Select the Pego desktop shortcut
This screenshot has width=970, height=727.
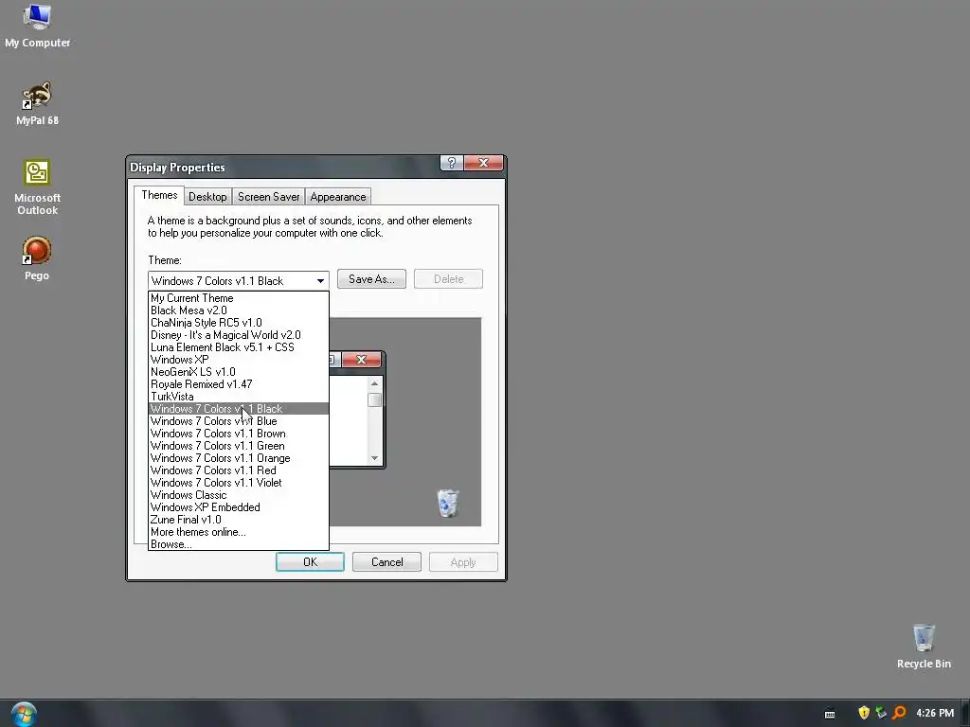37,258
